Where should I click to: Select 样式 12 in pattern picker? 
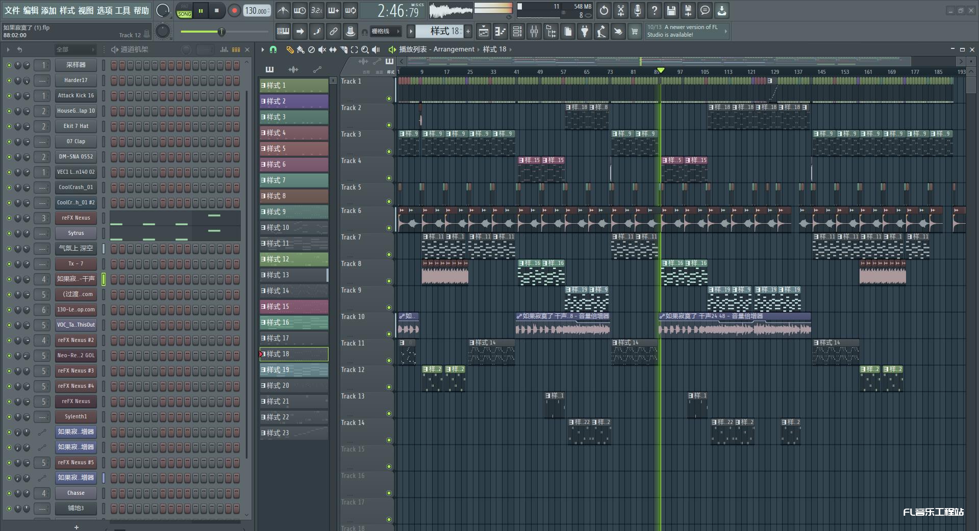point(294,259)
